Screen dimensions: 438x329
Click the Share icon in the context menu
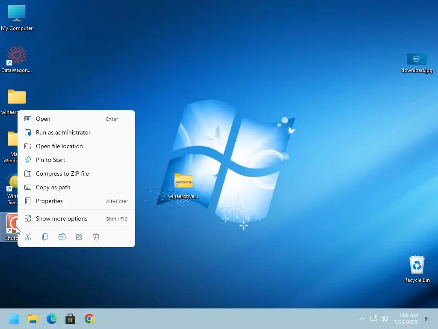tap(79, 237)
